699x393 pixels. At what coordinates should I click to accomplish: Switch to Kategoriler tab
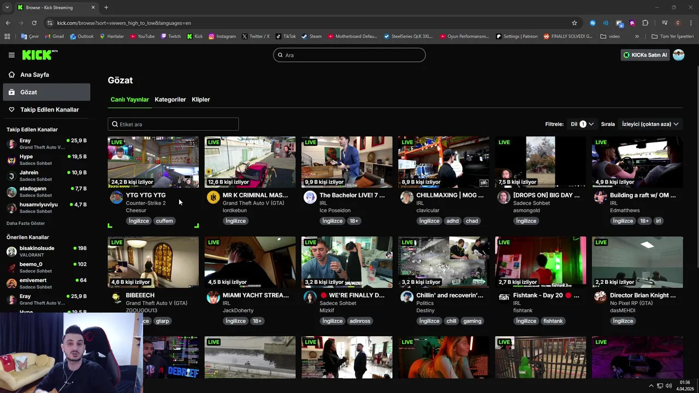click(x=170, y=99)
